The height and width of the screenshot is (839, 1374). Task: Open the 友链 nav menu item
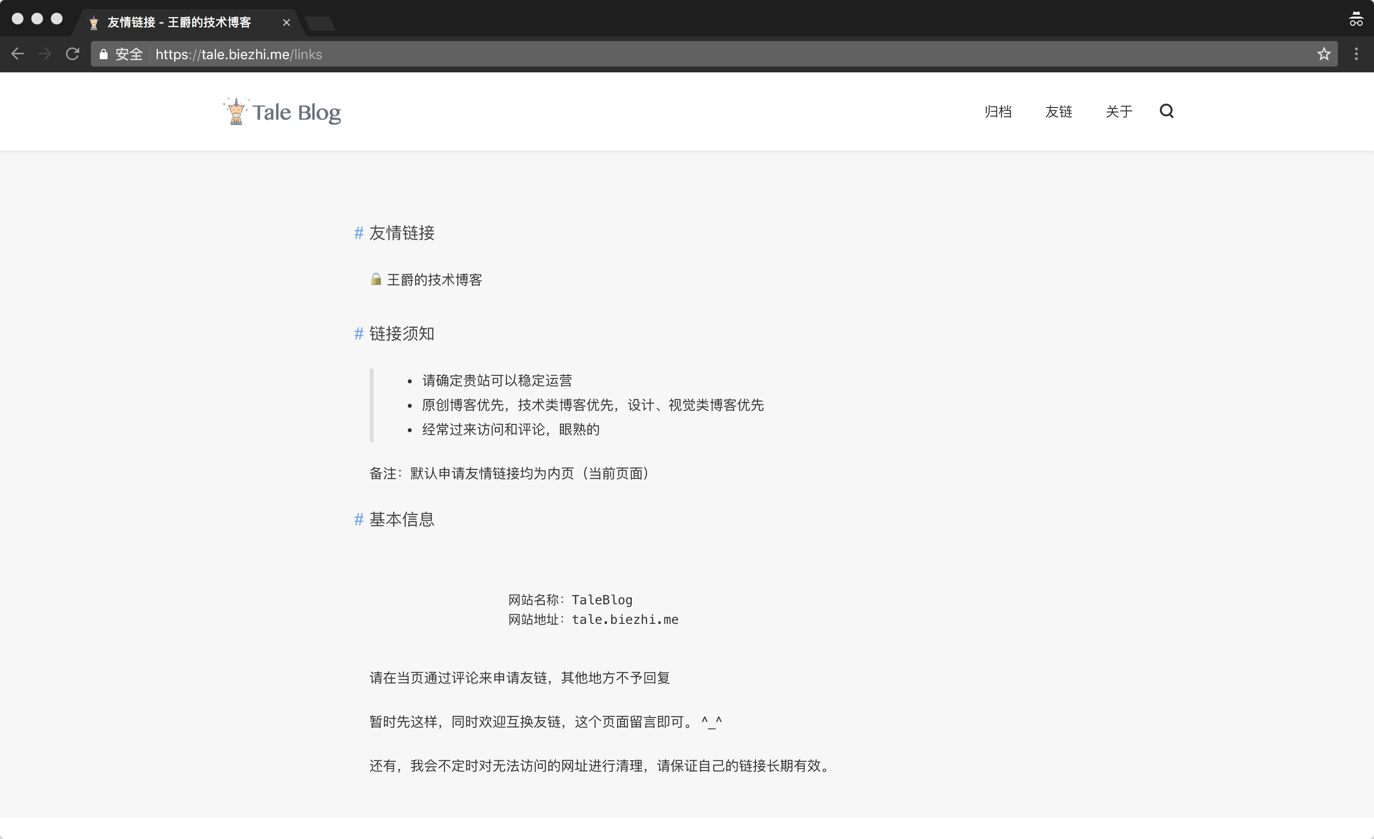[1059, 111]
